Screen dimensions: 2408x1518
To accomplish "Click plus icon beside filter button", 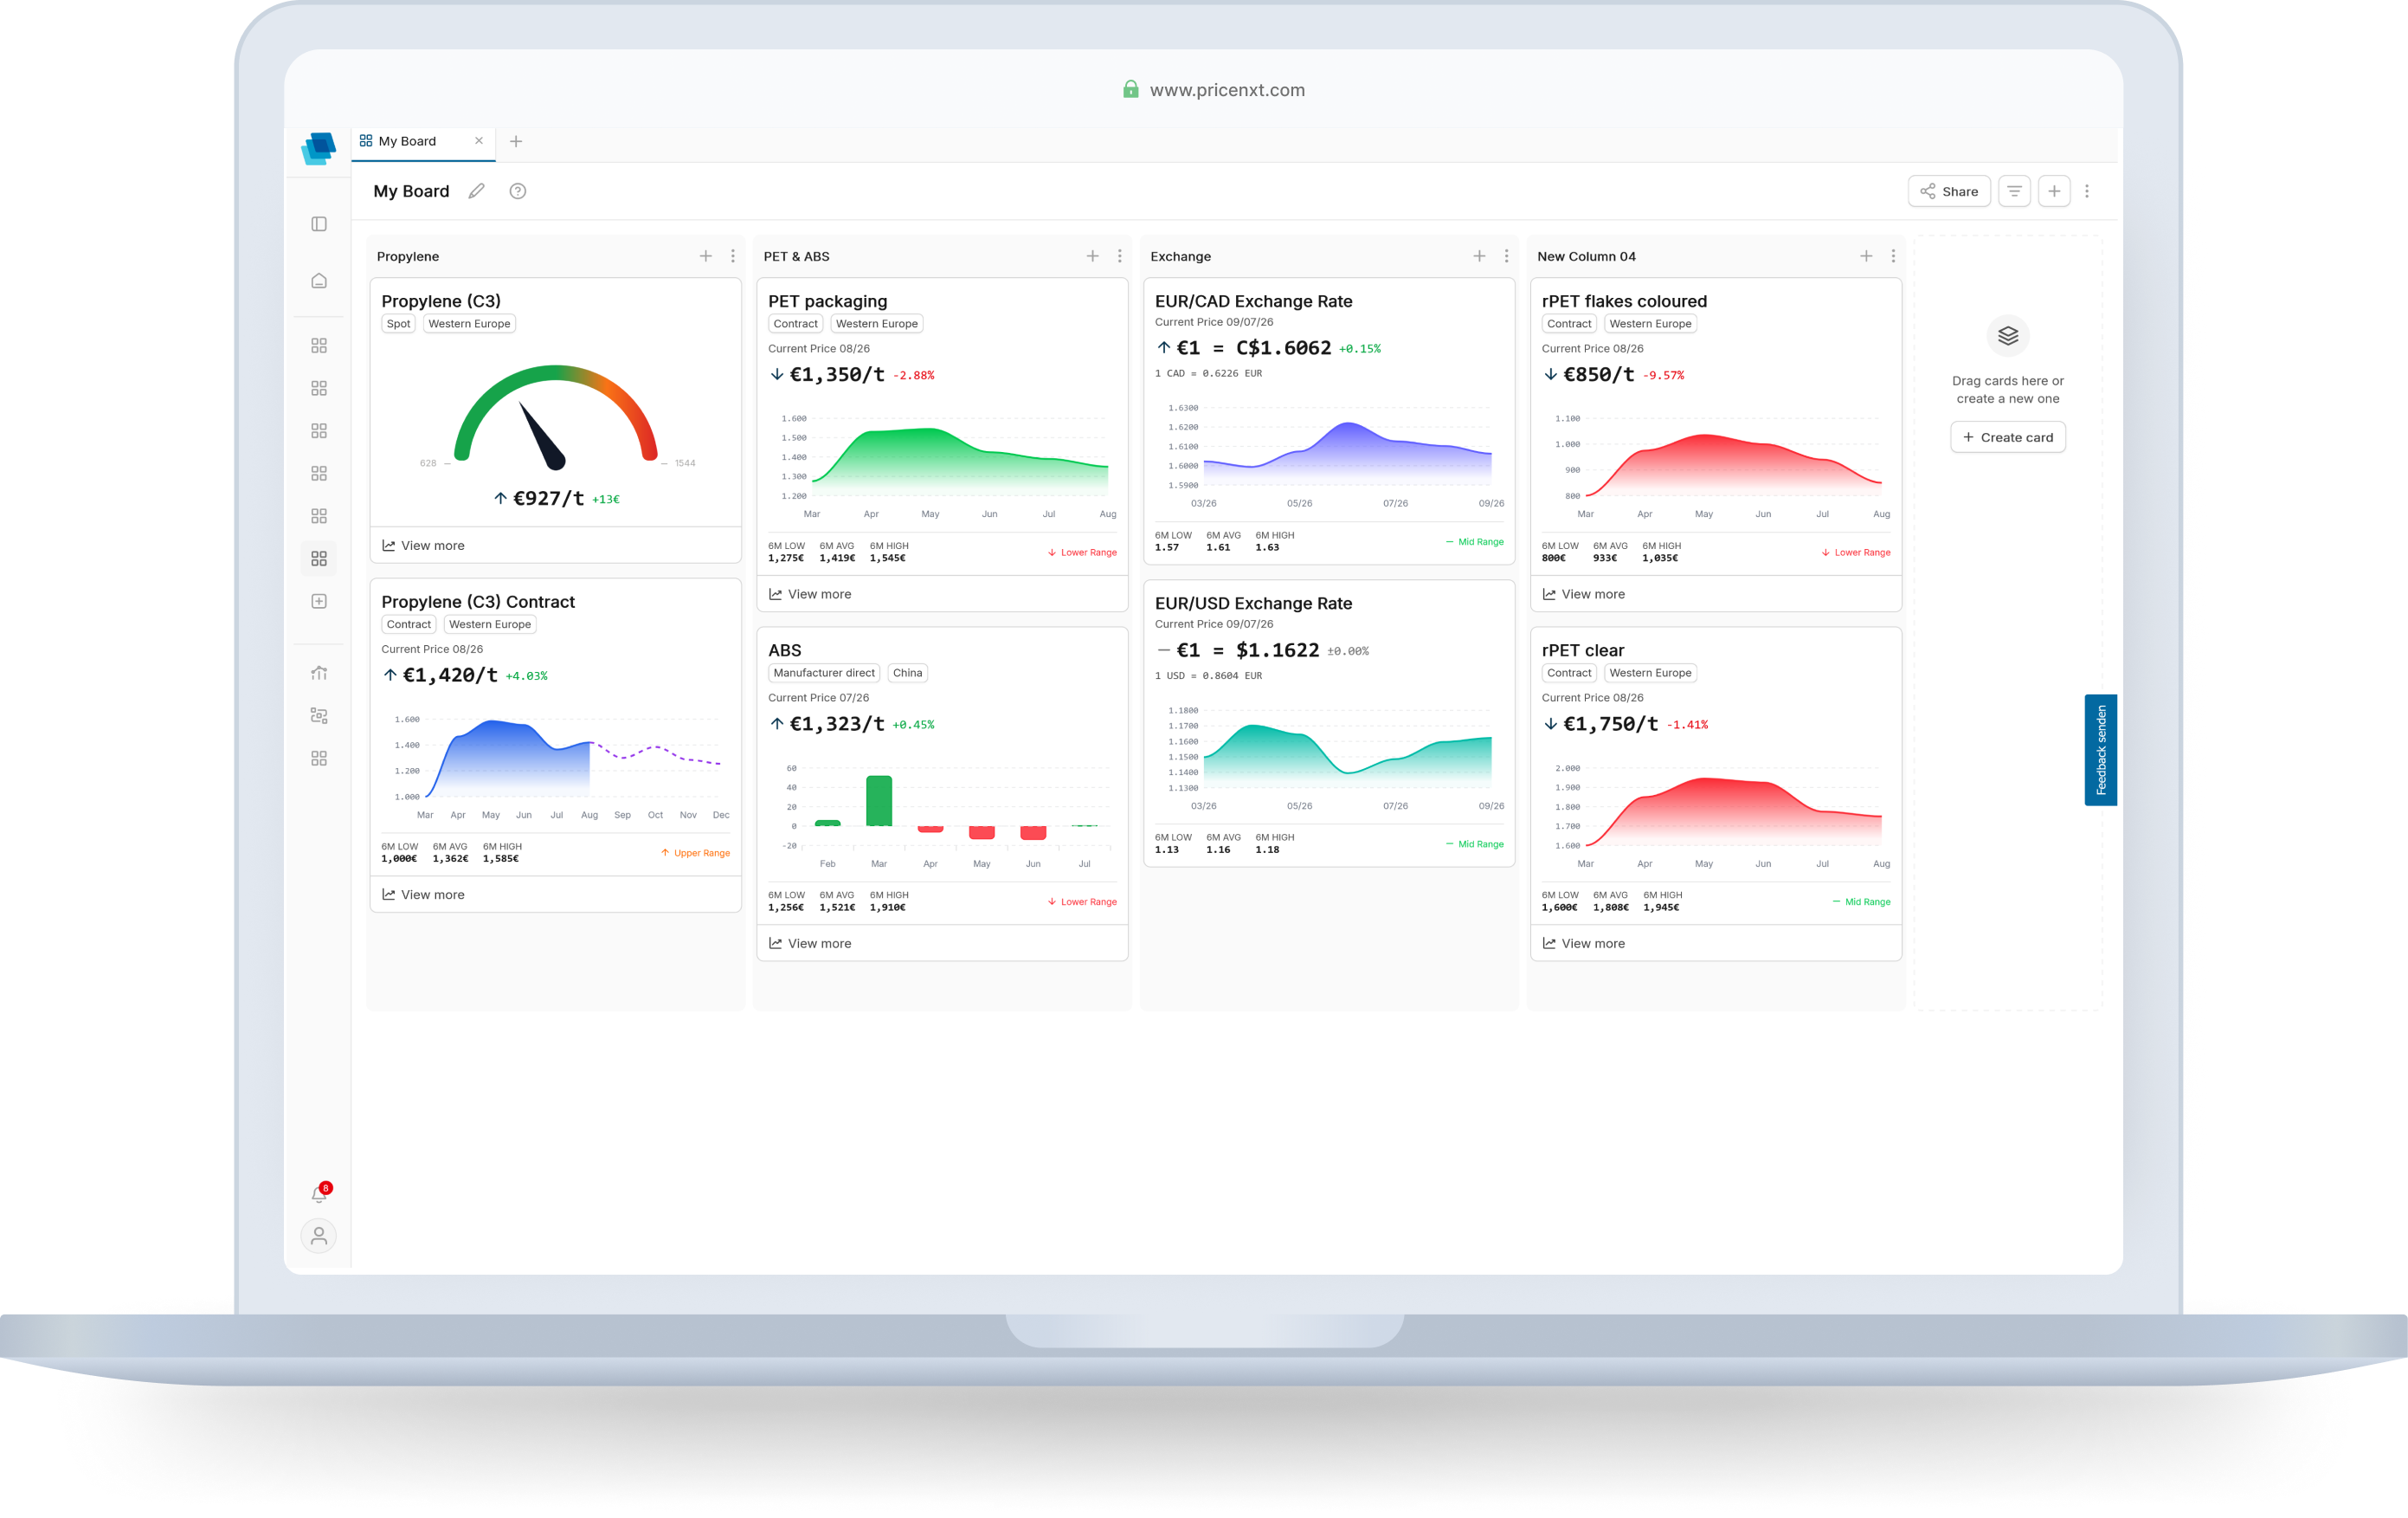I will click(x=2054, y=191).
